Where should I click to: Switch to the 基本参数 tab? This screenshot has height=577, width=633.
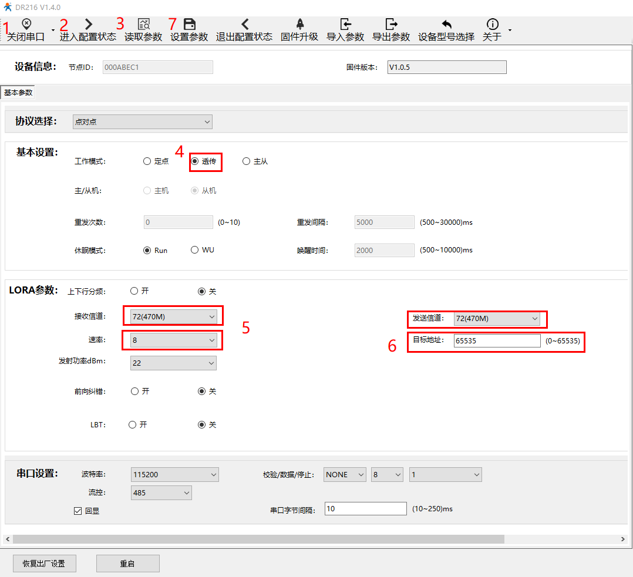[x=18, y=93]
